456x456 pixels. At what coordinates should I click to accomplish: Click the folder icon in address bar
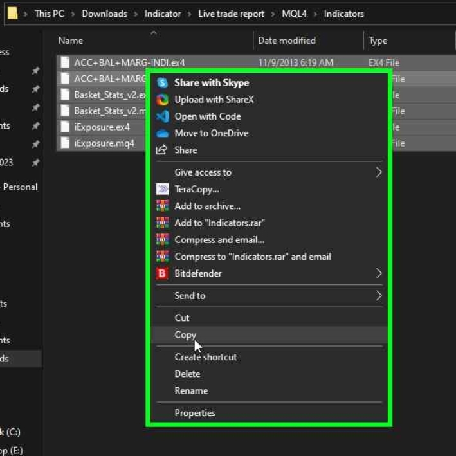point(12,14)
